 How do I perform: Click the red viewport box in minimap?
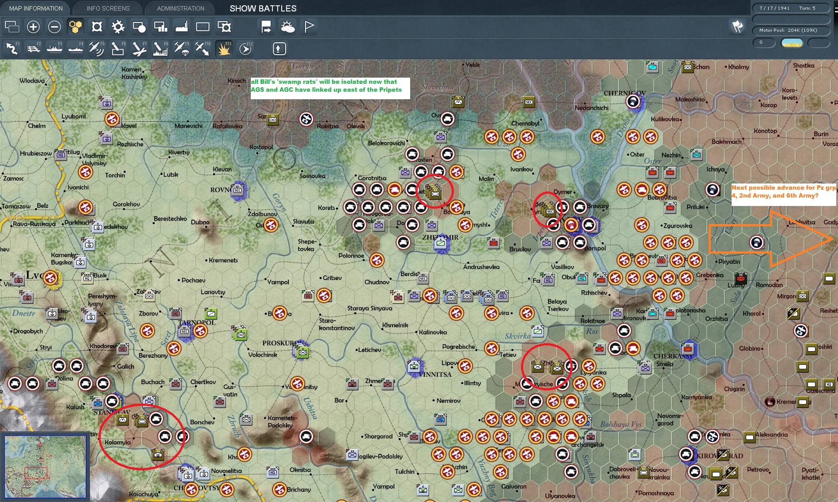(36, 473)
